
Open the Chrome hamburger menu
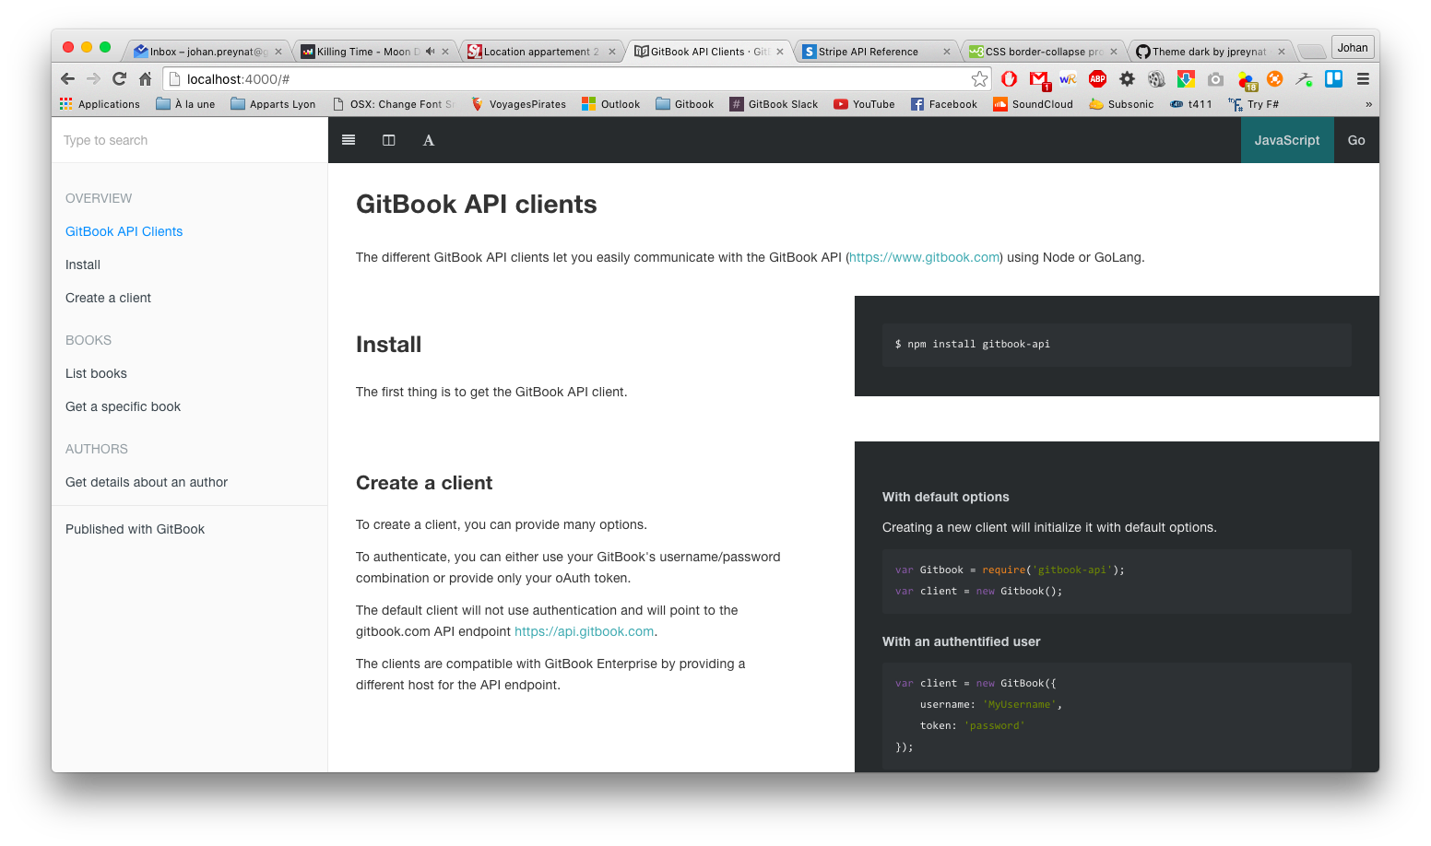[x=1363, y=79]
